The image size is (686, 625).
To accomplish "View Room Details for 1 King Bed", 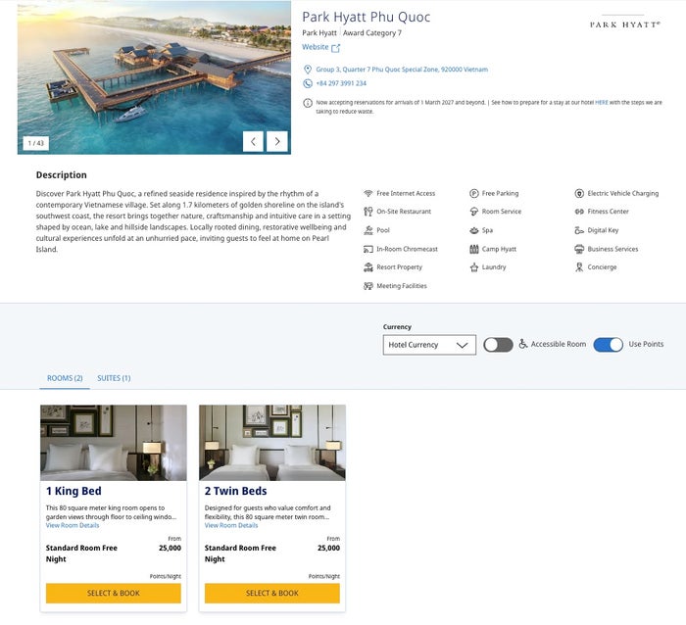I will (x=73, y=525).
